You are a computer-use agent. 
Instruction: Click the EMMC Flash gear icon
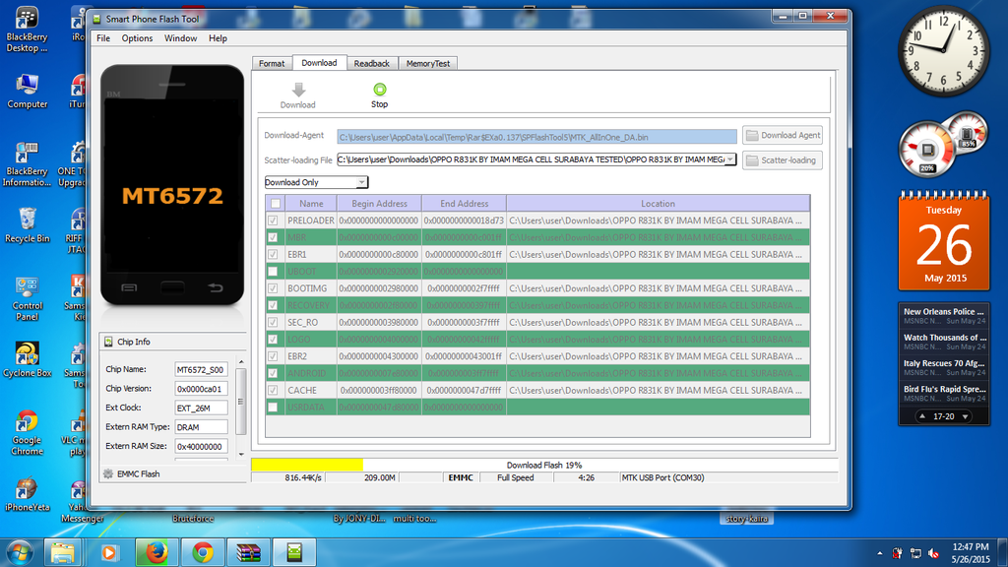[108, 473]
